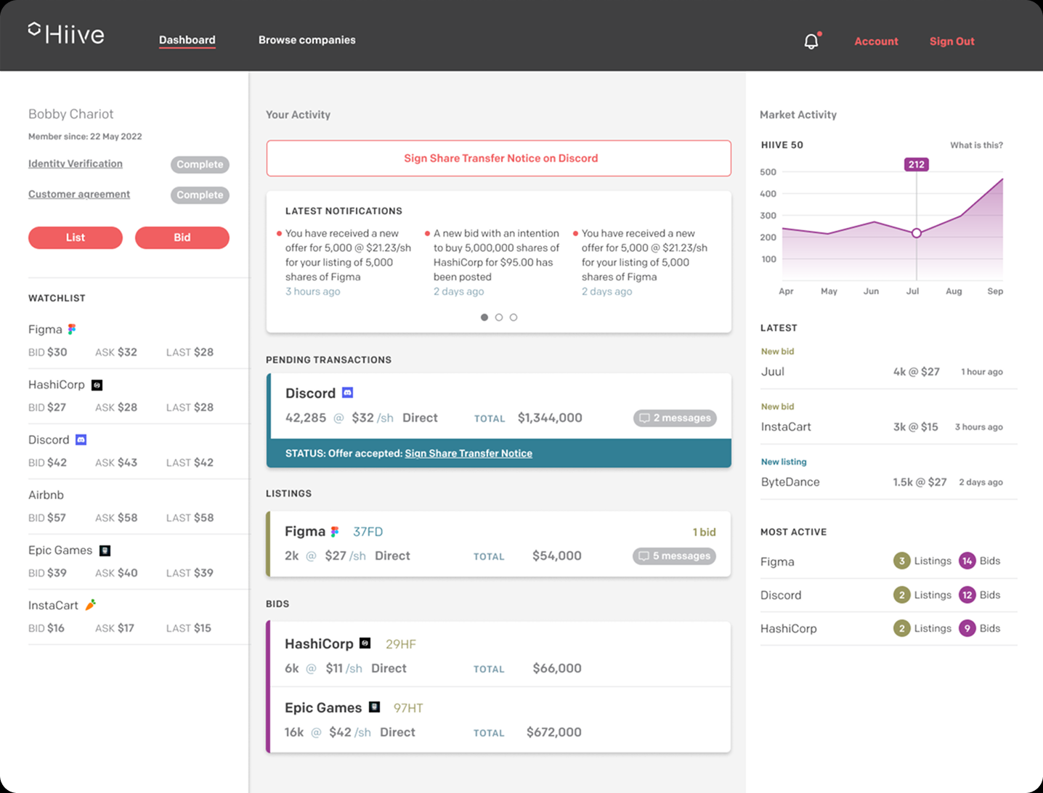Screen dimensions: 1043x793
Task: Open Browse companies tab
Action: pyautogui.click(x=307, y=40)
